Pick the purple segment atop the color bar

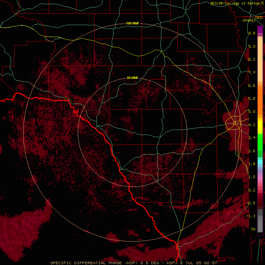(260, 29)
